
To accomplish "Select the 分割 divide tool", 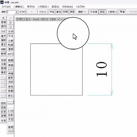I will pos(3,64).
